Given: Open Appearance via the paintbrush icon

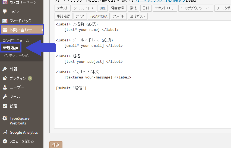Looking at the screenshot, I should click(5, 69).
